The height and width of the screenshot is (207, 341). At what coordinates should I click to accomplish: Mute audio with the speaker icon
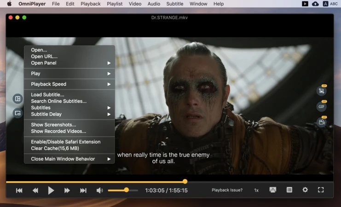coord(99,190)
